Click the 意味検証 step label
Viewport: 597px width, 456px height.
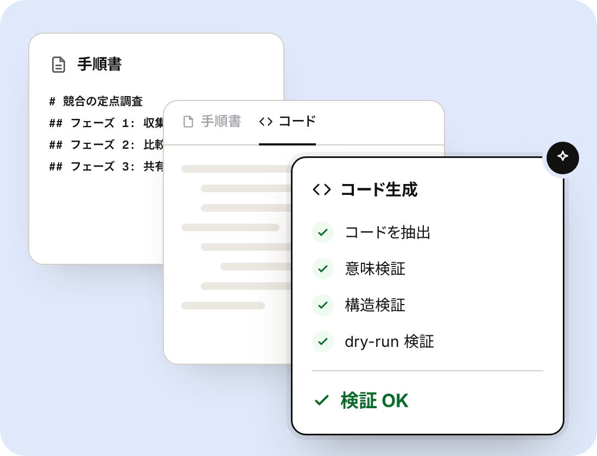click(x=375, y=269)
